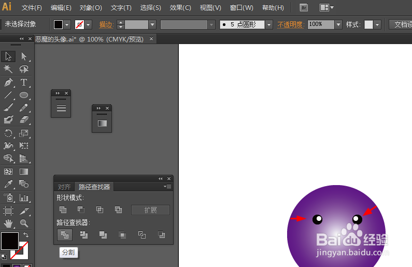Open the 样式 style dropdown

coord(378,25)
